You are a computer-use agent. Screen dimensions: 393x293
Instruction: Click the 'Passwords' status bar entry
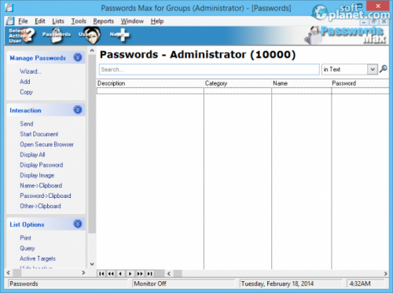tap(24, 284)
